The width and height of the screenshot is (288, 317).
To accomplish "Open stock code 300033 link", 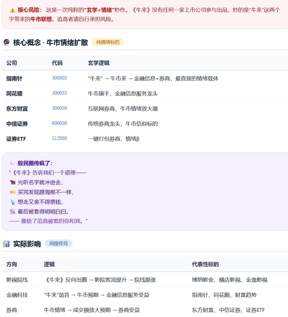I will [59, 93].
